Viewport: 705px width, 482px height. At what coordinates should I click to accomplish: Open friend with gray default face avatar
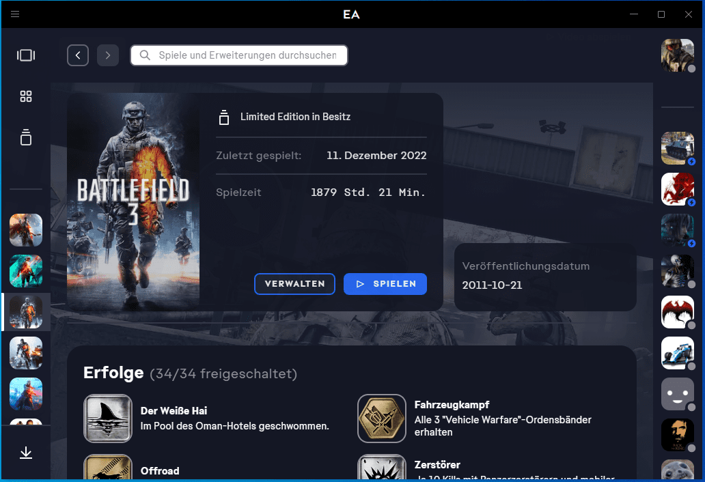678,394
